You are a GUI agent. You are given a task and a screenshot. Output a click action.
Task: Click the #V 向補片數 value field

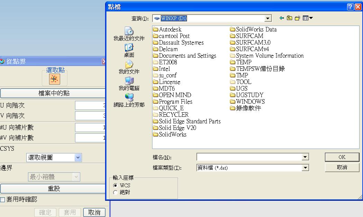91,138
